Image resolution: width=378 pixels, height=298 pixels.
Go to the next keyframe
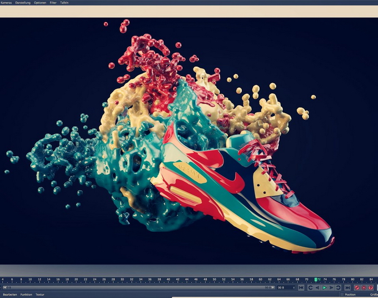point(338,287)
